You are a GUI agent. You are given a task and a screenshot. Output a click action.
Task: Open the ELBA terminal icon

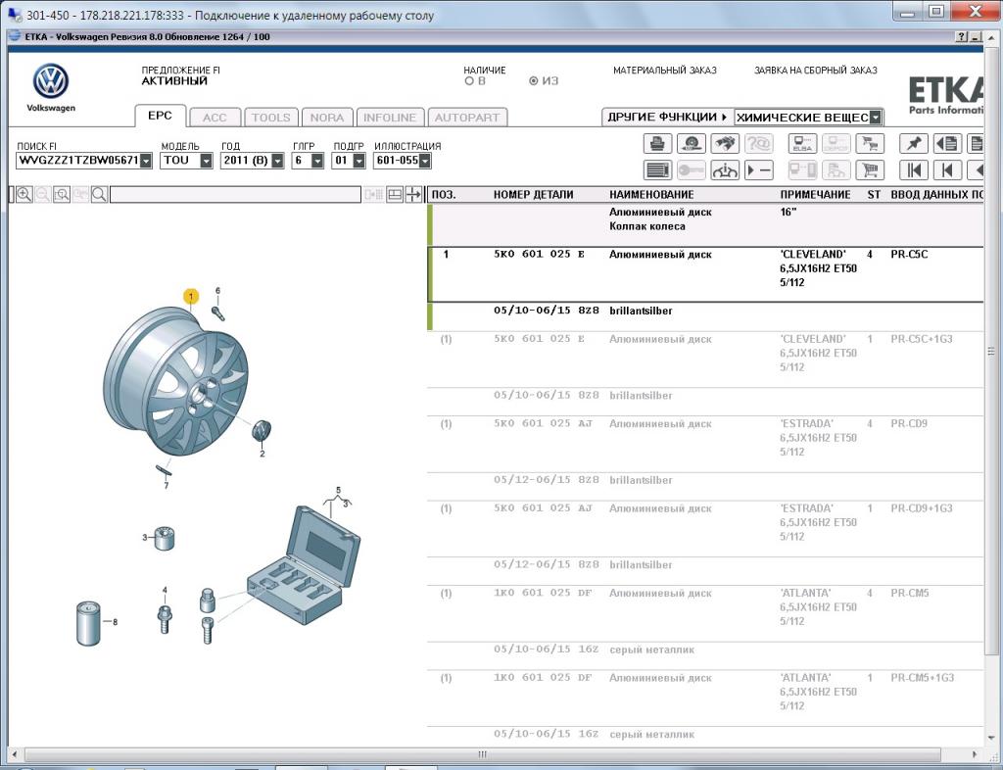802,144
